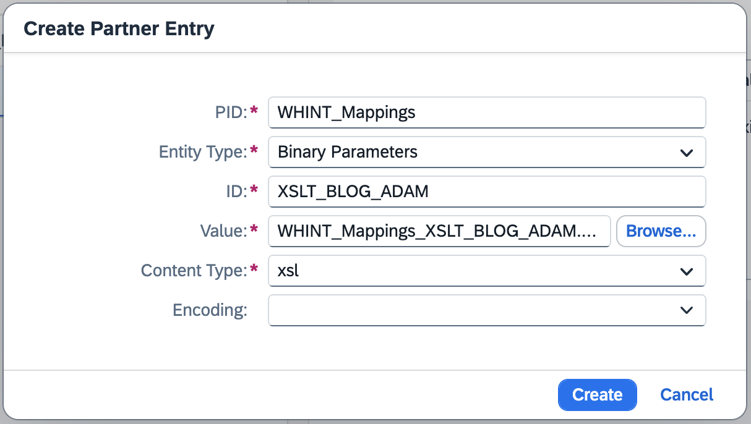Confirm with the Create button
Screen dimensions: 751x424
pos(597,395)
